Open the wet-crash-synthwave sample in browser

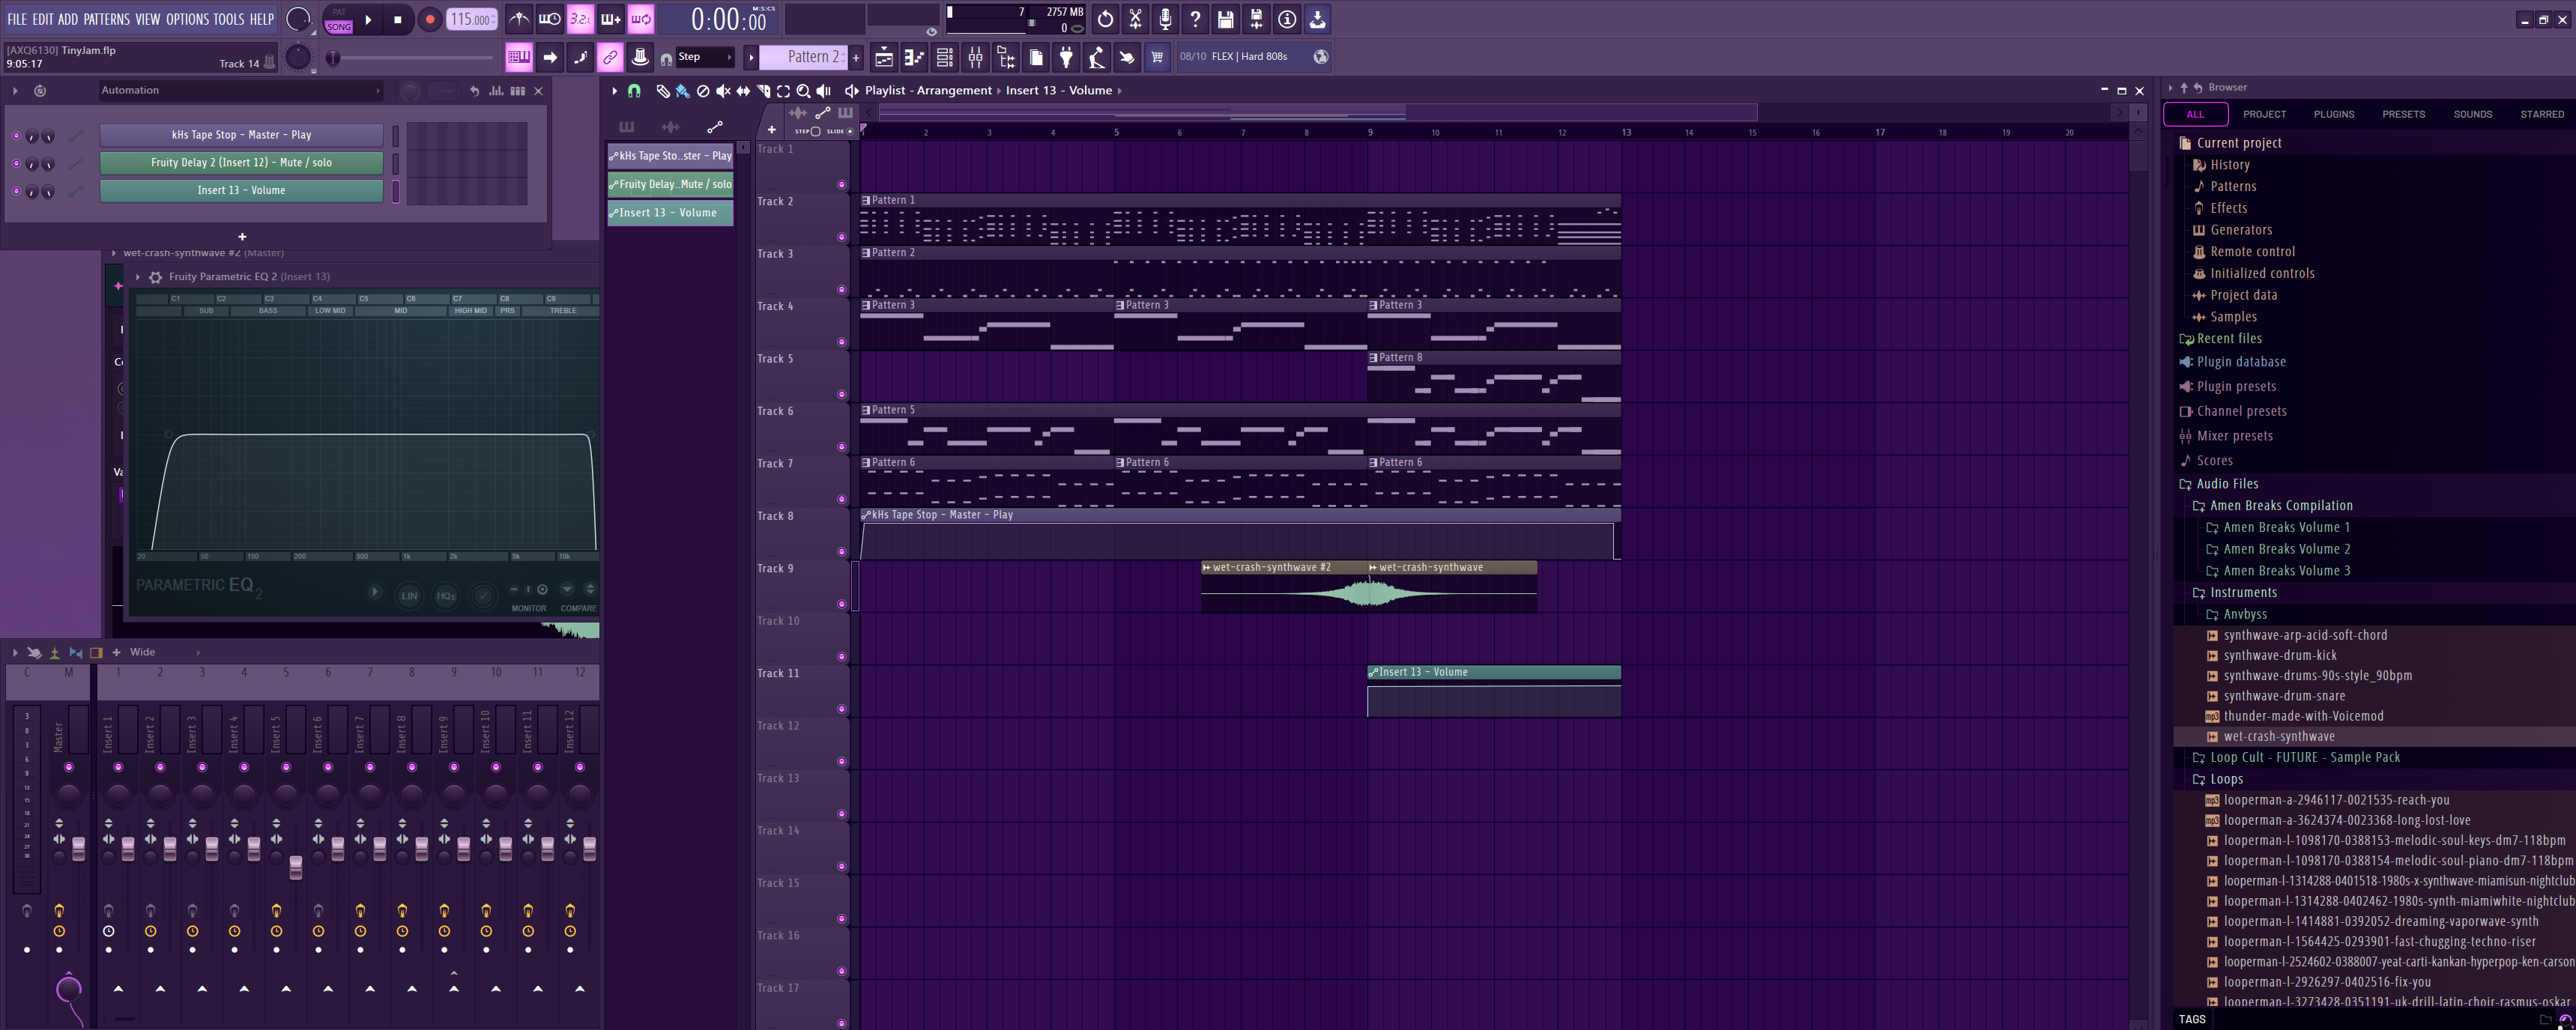pyautogui.click(x=2279, y=736)
